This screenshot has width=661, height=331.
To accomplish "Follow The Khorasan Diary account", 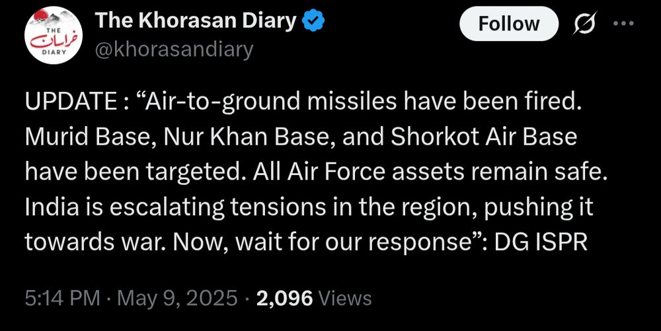I will [509, 24].
